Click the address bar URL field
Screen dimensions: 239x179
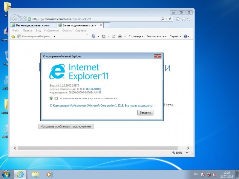94,19
